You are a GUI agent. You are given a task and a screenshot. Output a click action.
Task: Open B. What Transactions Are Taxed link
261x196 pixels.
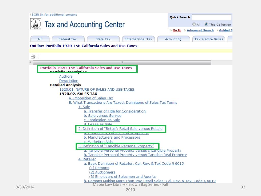click(123, 103)
